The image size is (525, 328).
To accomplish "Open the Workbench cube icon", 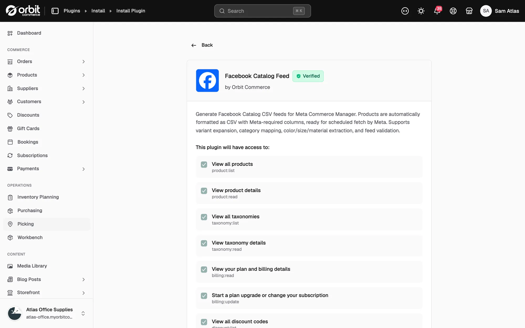I will pyautogui.click(x=10, y=237).
